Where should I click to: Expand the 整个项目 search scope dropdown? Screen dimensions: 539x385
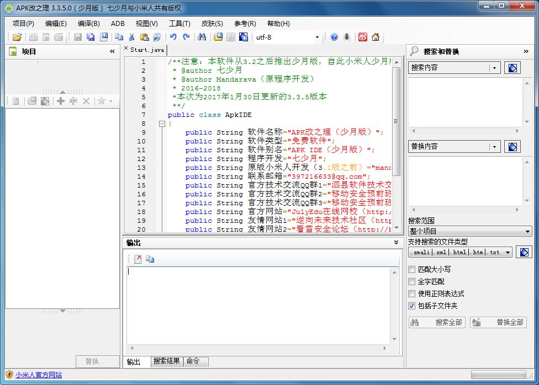[x=527, y=232]
